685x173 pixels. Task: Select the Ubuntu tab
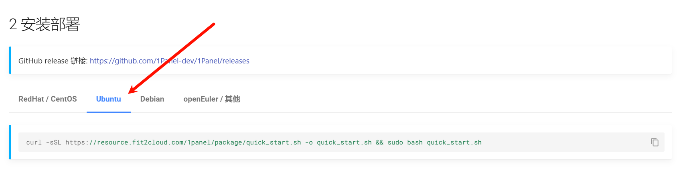[x=108, y=99]
